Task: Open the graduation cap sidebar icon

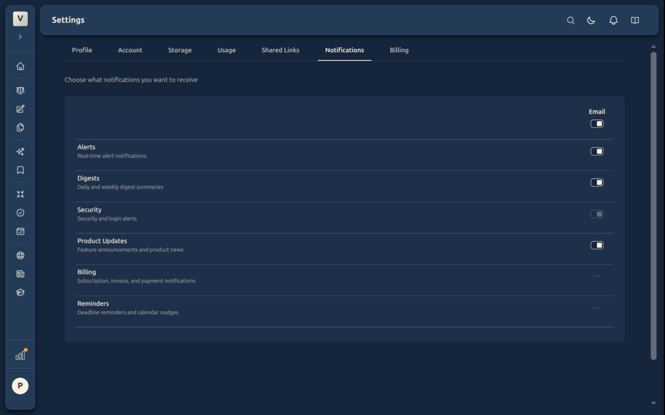Action: (x=20, y=292)
